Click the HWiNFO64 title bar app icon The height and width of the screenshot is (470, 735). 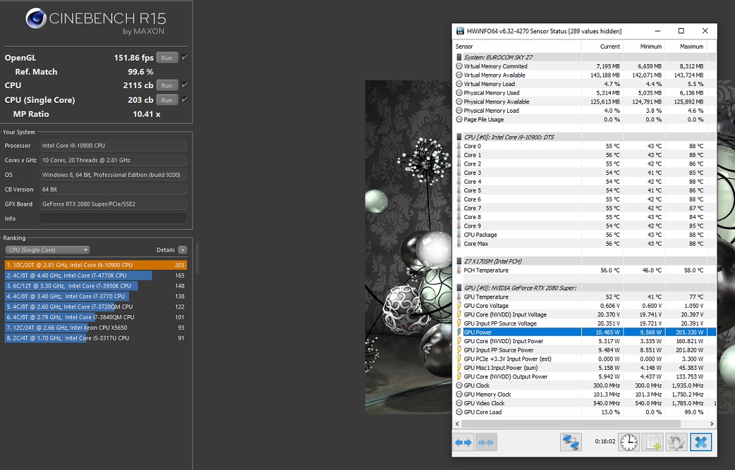(460, 31)
